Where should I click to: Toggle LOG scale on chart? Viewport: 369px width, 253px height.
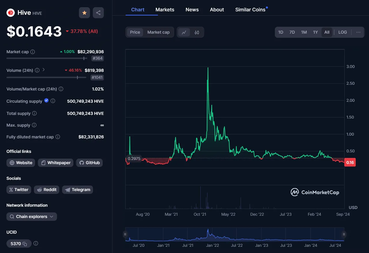pos(342,32)
